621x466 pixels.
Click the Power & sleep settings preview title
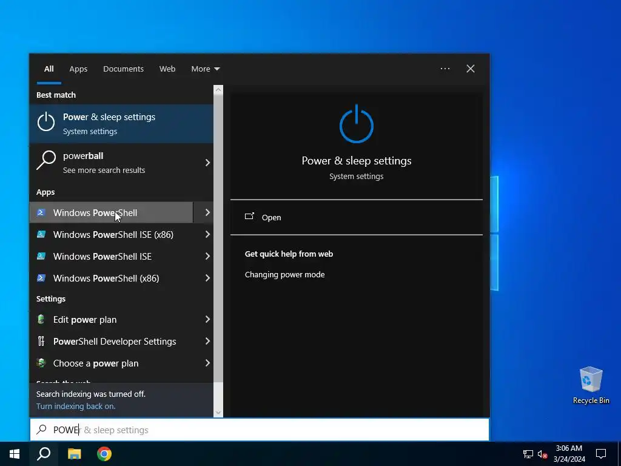pos(357,160)
